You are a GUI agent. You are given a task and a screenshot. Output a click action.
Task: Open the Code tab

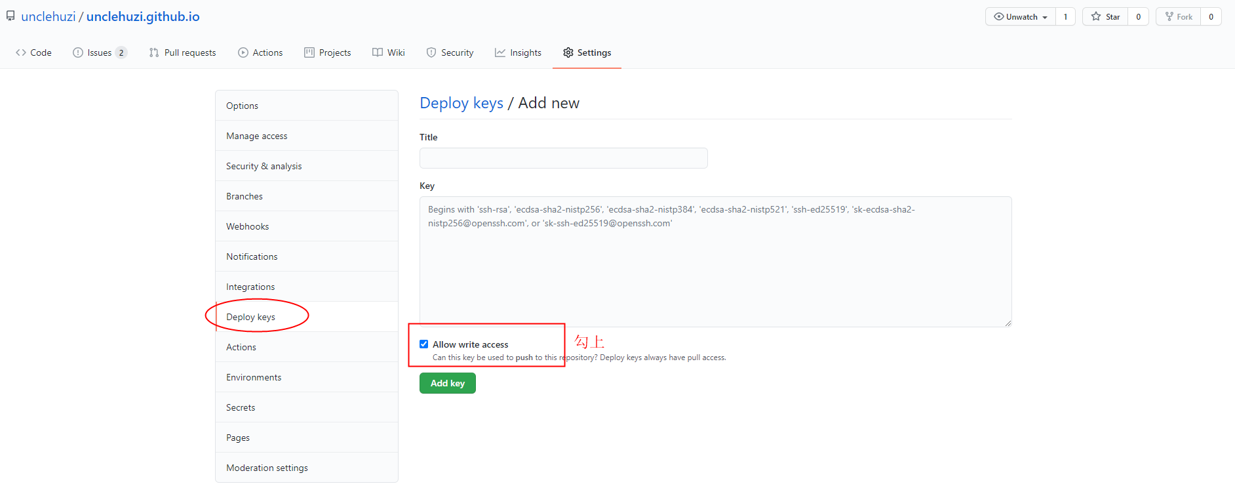point(33,52)
